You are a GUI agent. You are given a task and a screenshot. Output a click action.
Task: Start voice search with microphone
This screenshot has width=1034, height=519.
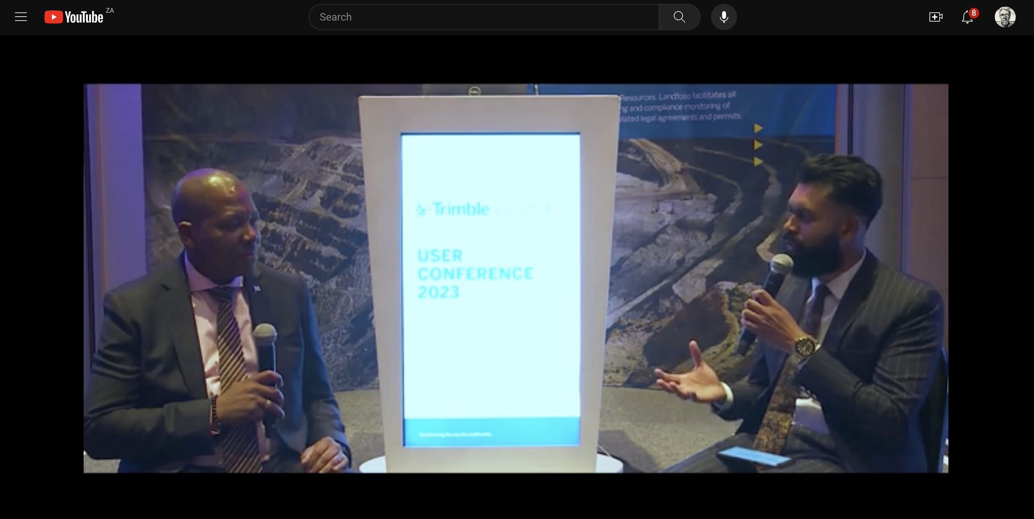pos(724,17)
